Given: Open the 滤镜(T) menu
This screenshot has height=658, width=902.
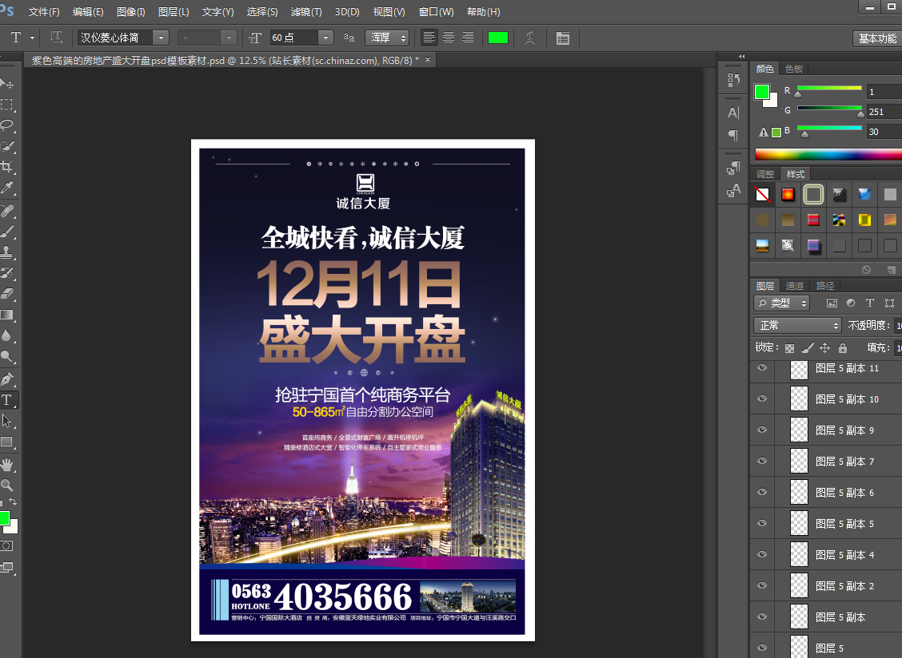Looking at the screenshot, I should 305,12.
